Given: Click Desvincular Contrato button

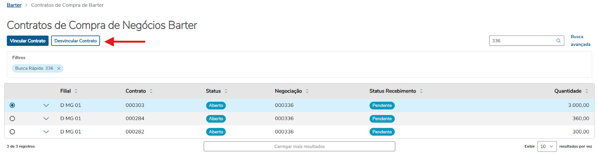Looking at the screenshot, I should (75, 41).
